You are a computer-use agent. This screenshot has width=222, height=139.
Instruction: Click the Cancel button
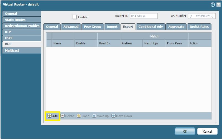[207, 131]
